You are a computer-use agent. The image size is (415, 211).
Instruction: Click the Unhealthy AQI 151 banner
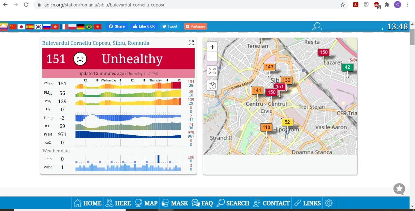pos(118,59)
